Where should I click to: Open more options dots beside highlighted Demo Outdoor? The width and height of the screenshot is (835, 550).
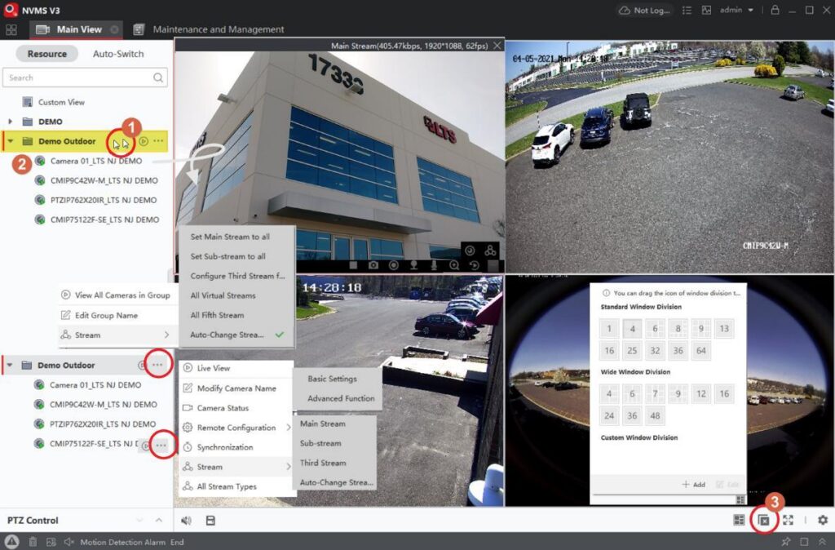click(158, 141)
